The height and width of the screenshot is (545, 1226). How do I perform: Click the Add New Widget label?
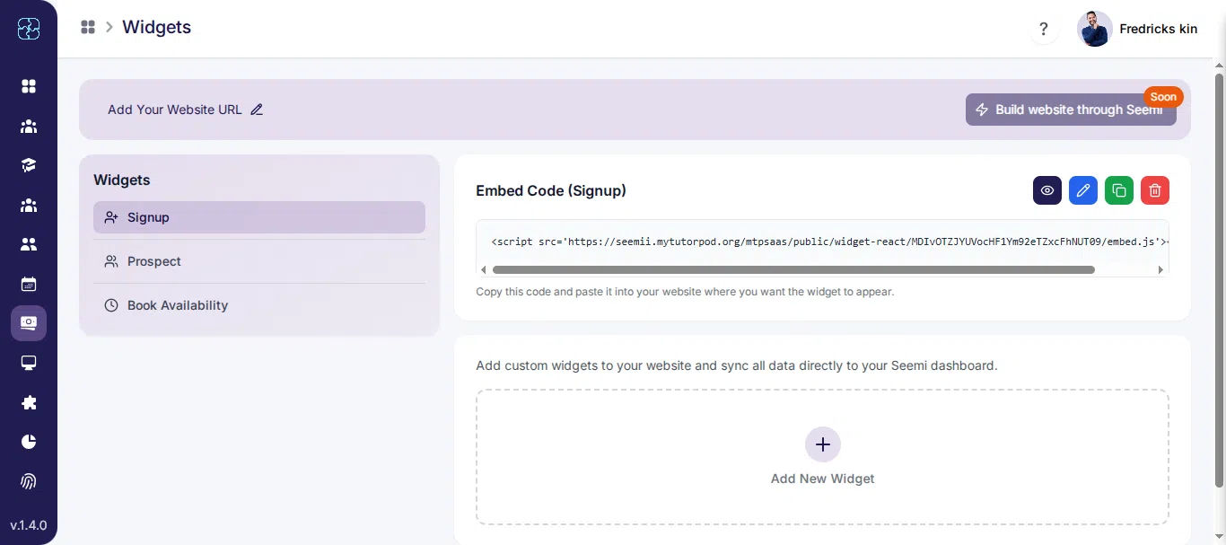click(823, 479)
